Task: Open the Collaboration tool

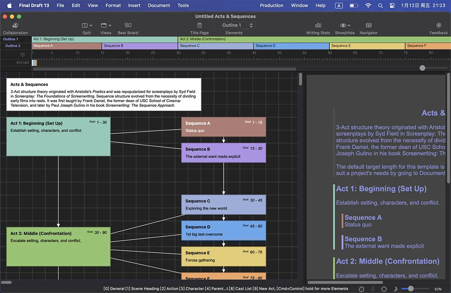Action: click(x=15, y=26)
